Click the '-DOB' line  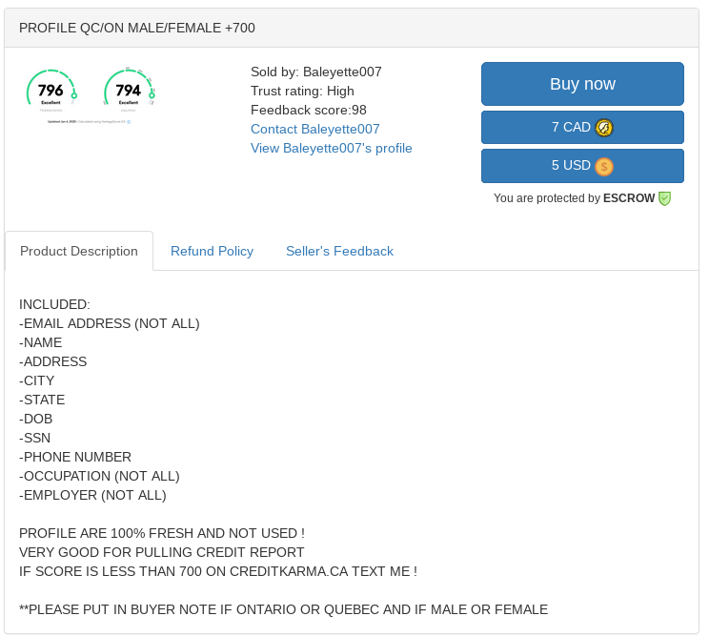35,419
